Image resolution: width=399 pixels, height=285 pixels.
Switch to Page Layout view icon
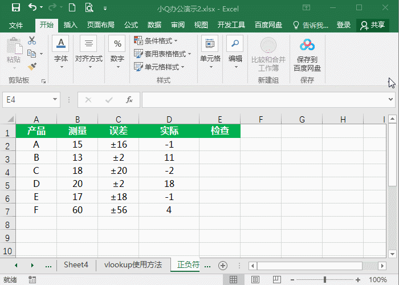pyautogui.click(x=255, y=280)
